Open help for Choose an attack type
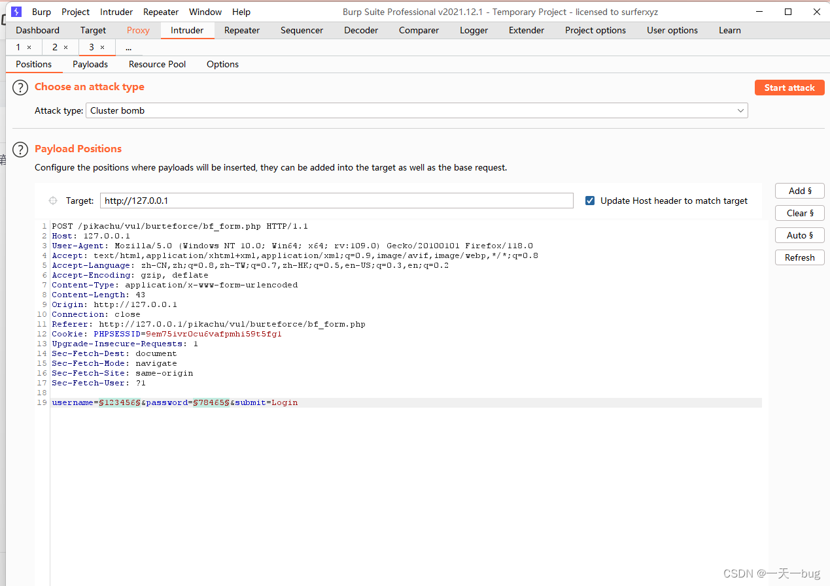Screen dimensions: 830x586 point(21,88)
